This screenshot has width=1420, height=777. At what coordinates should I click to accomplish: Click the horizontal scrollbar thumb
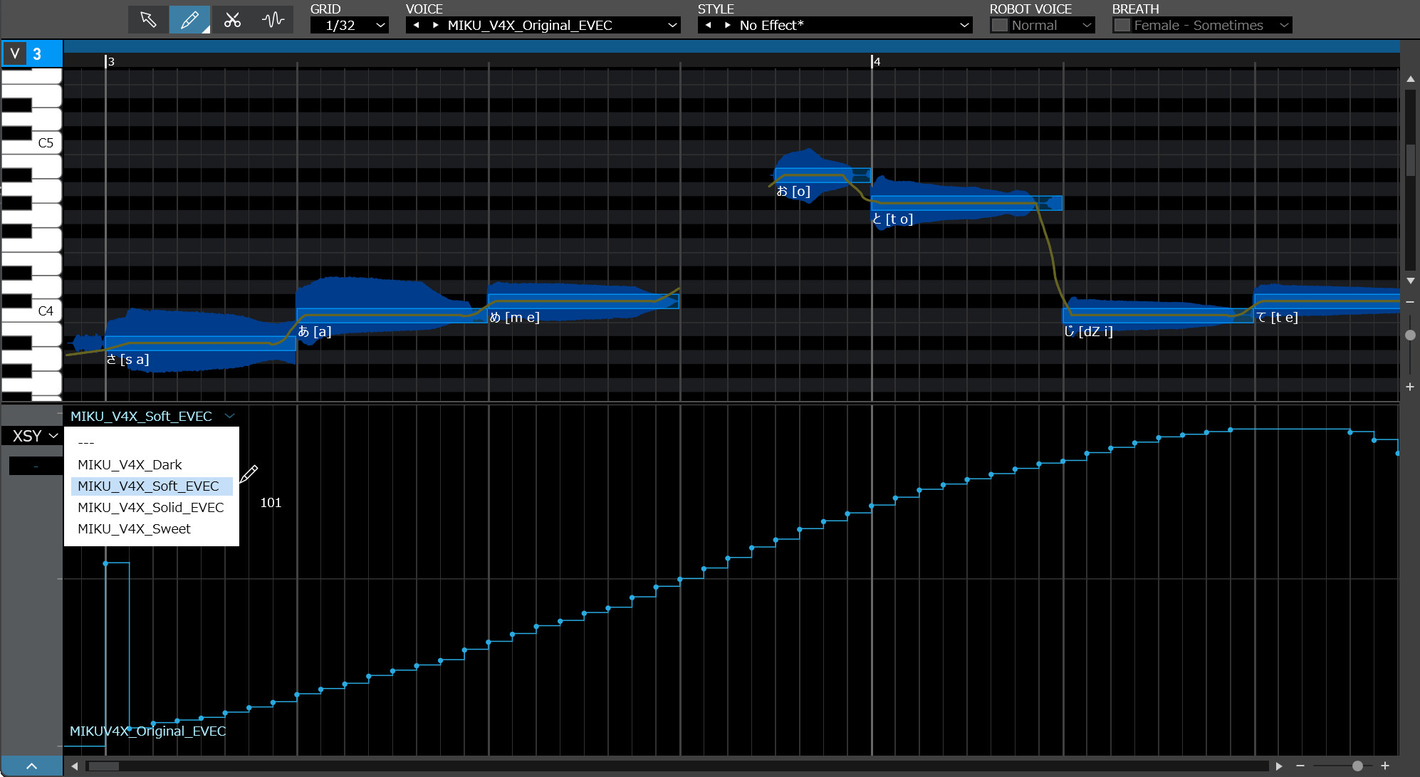[103, 766]
